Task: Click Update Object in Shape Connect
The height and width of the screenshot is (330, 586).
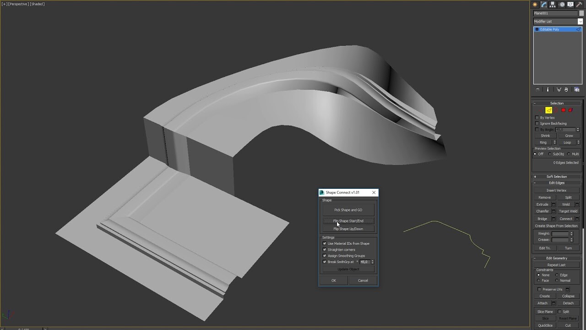Action: (348, 269)
